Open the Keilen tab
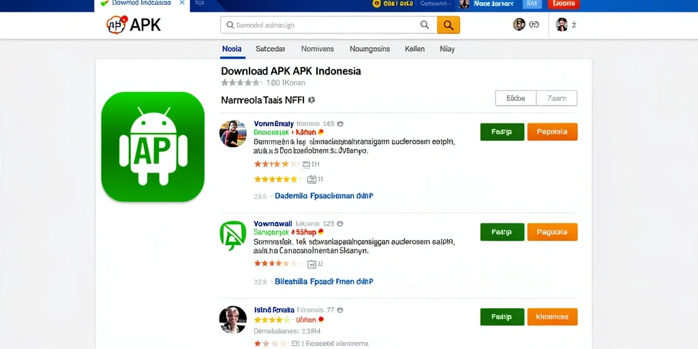Image resolution: width=698 pixels, height=349 pixels. tap(414, 49)
